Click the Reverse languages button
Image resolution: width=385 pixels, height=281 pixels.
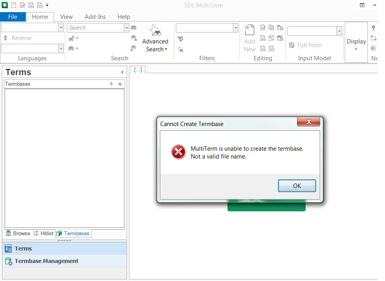click(x=18, y=38)
